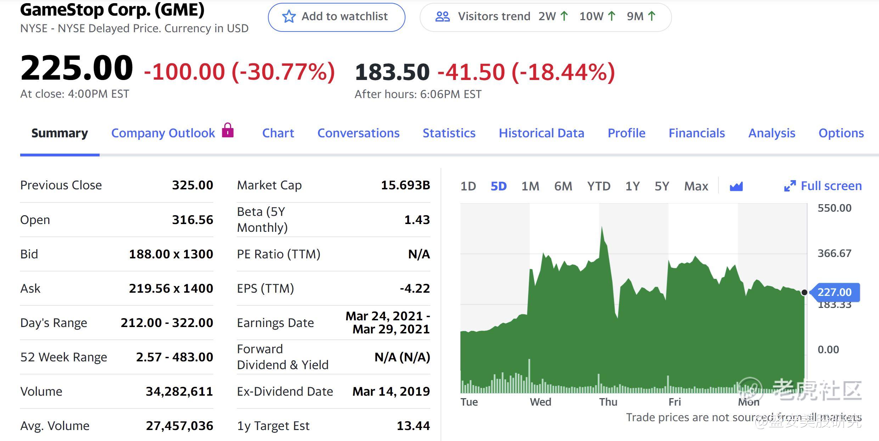Image resolution: width=879 pixels, height=441 pixels.
Task: Click the Day's Range value 212.00 - 322.00
Action: pyautogui.click(x=167, y=323)
